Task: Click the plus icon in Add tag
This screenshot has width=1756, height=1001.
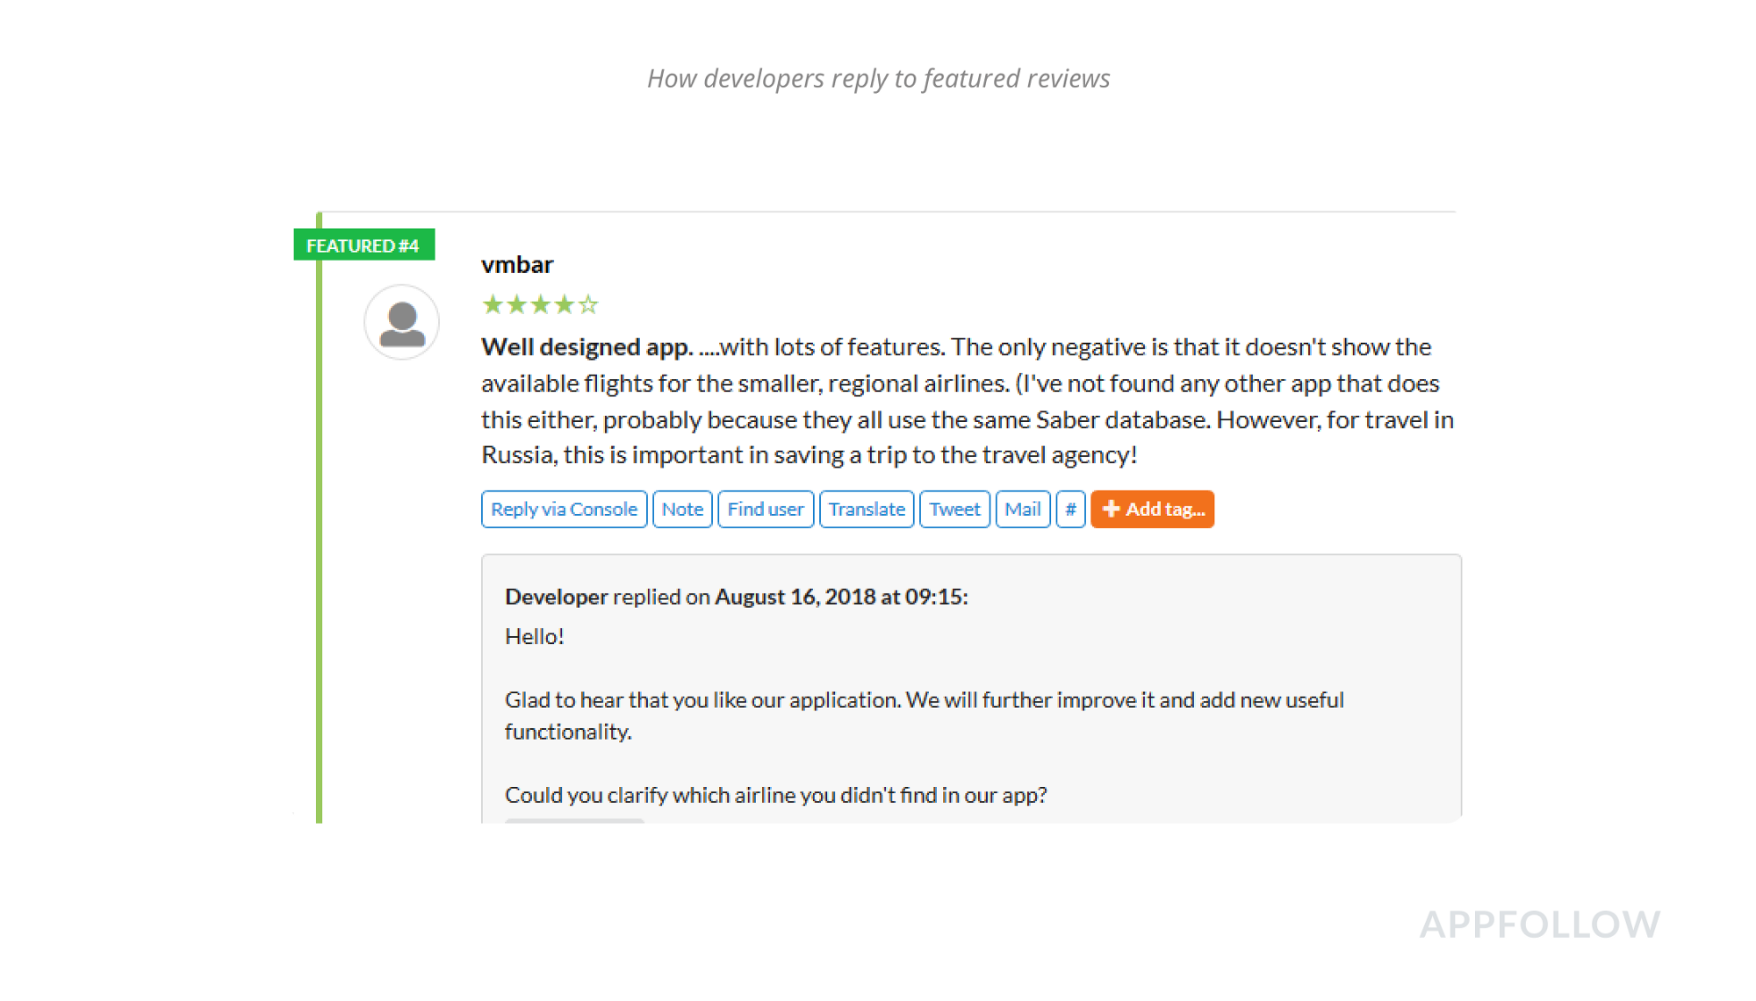Action: (1111, 509)
